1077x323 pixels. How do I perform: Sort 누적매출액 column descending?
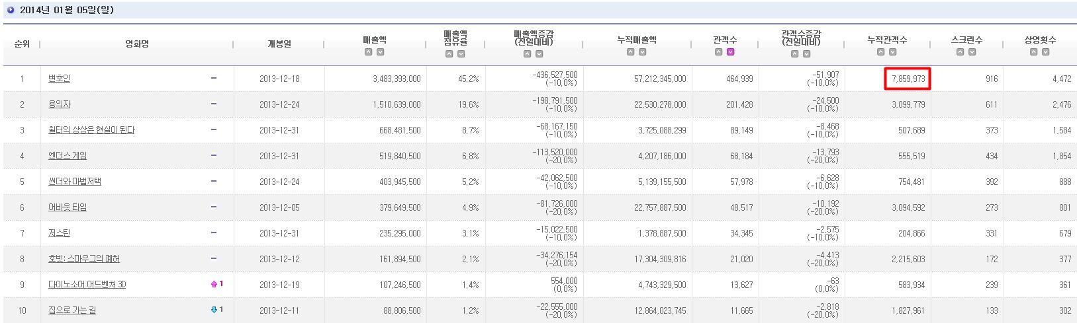(643, 52)
